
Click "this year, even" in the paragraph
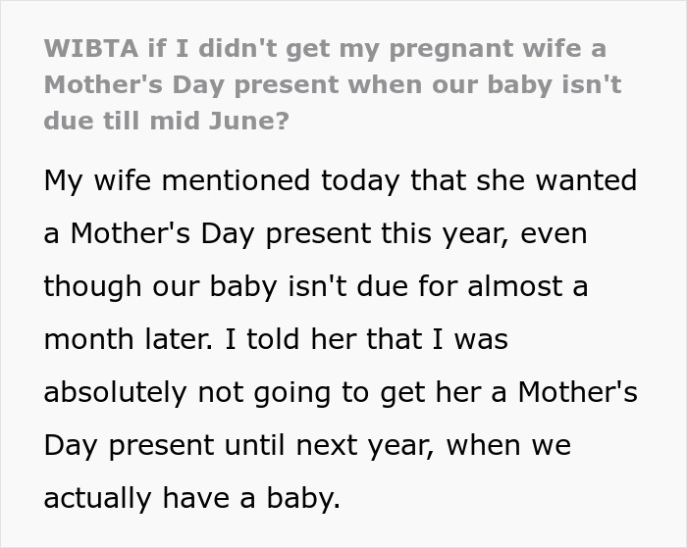(x=484, y=233)
